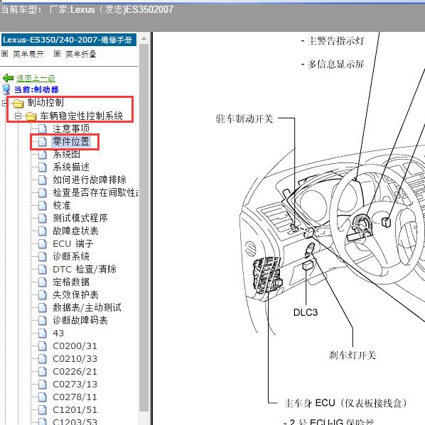Open the 失效保护表 page
Screen dimensions: 425x425
(x=76, y=294)
